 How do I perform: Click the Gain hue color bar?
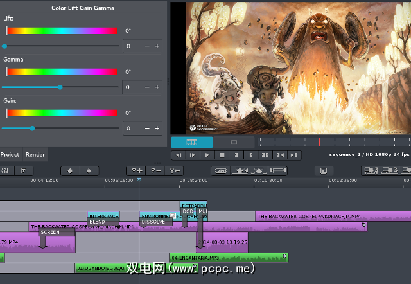click(x=61, y=113)
